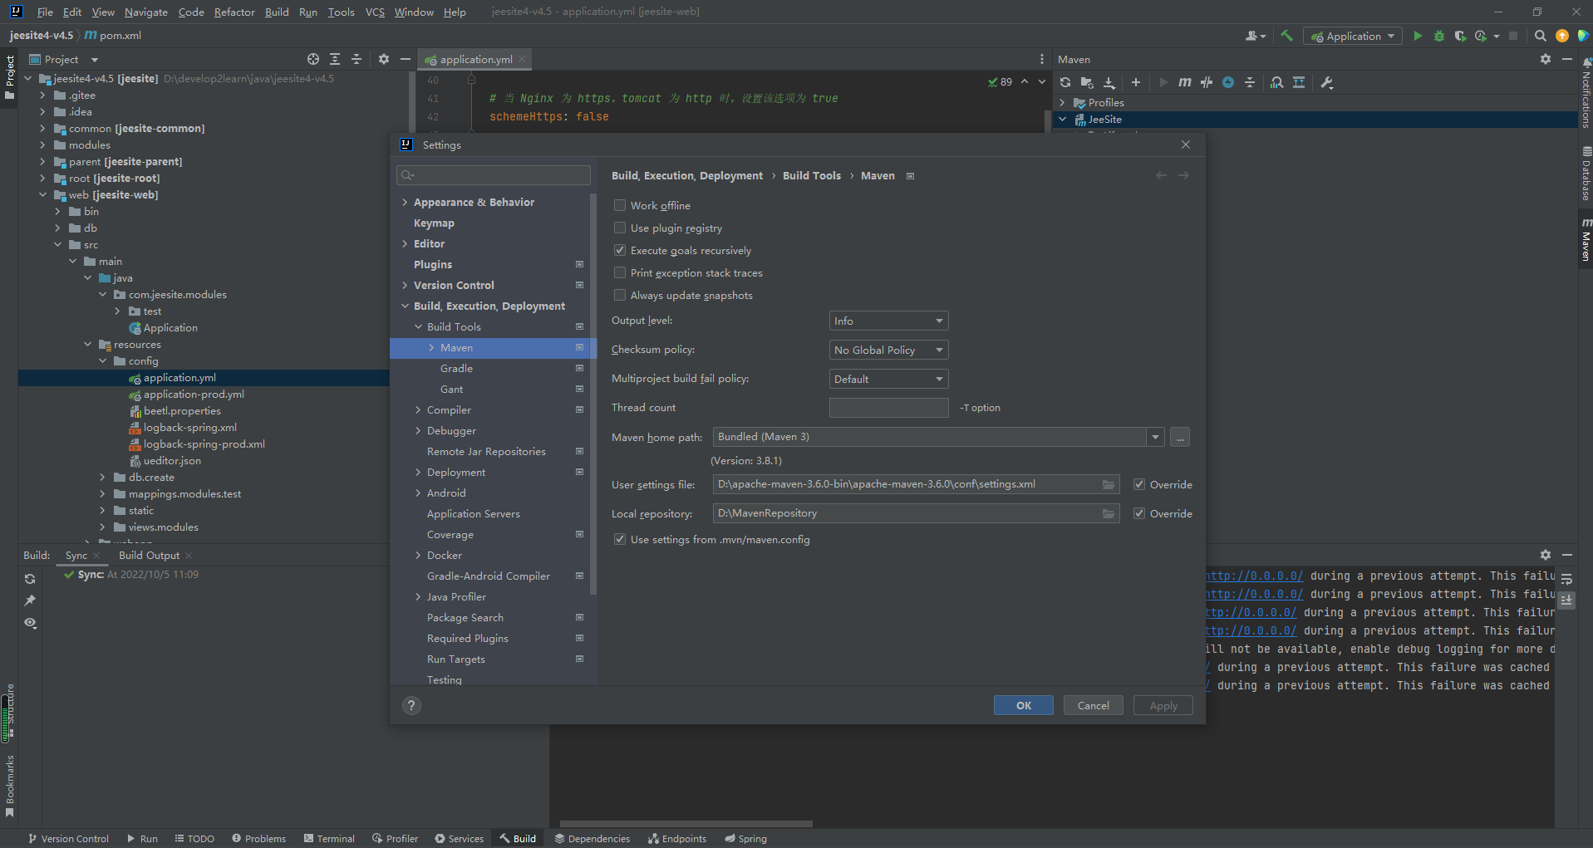Debug Application with bug icon
The width and height of the screenshot is (1593, 848).
coord(1439,36)
